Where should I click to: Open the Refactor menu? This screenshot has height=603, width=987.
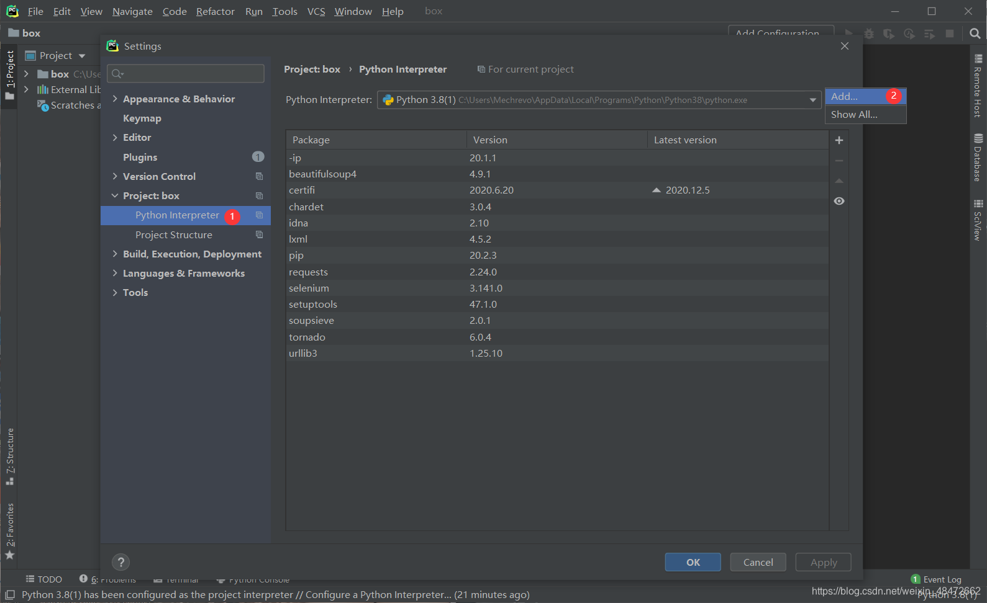coord(216,11)
